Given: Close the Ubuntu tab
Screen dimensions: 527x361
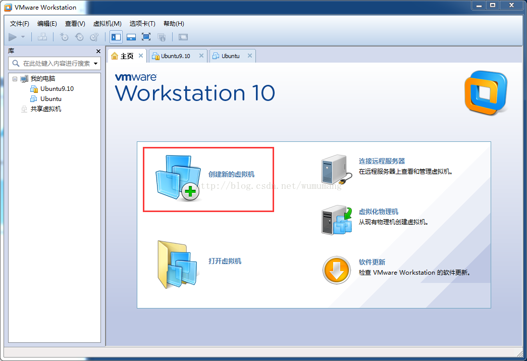Looking at the screenshot, I should coord(250,56).
